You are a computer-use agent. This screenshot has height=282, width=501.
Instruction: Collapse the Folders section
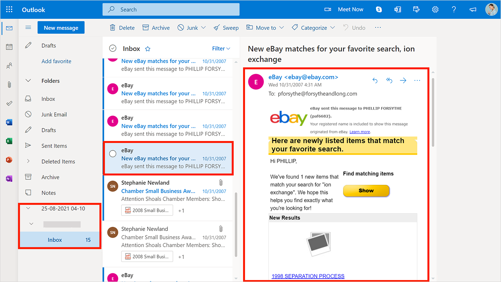coord(28,81)
